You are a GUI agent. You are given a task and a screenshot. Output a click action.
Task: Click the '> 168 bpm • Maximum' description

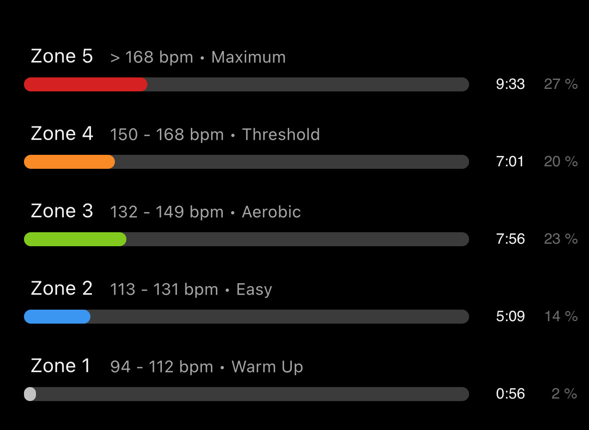click(x=198, y=57)
